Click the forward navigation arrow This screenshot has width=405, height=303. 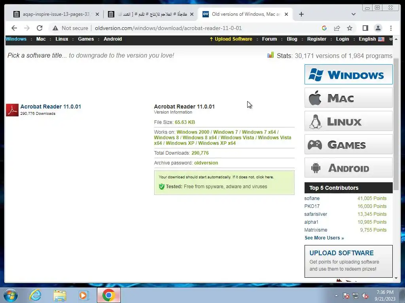pos(27,28)
